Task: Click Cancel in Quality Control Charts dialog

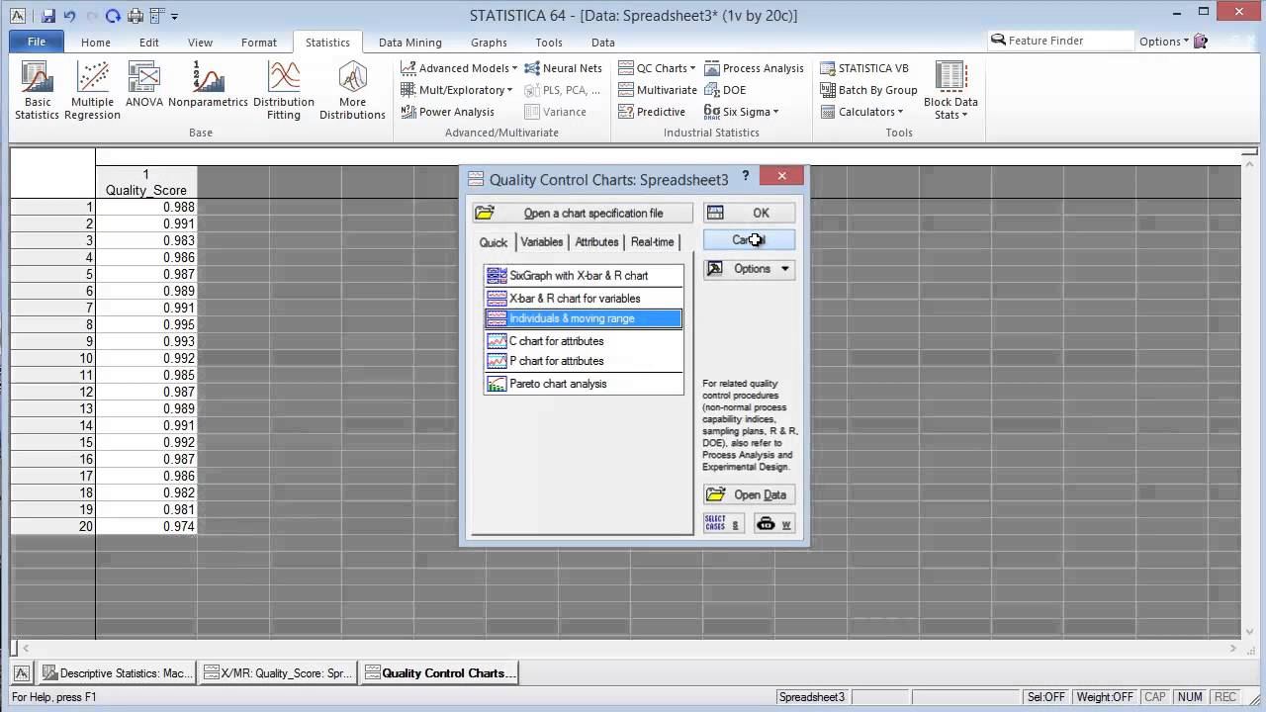Action: [x=749, y=240]
